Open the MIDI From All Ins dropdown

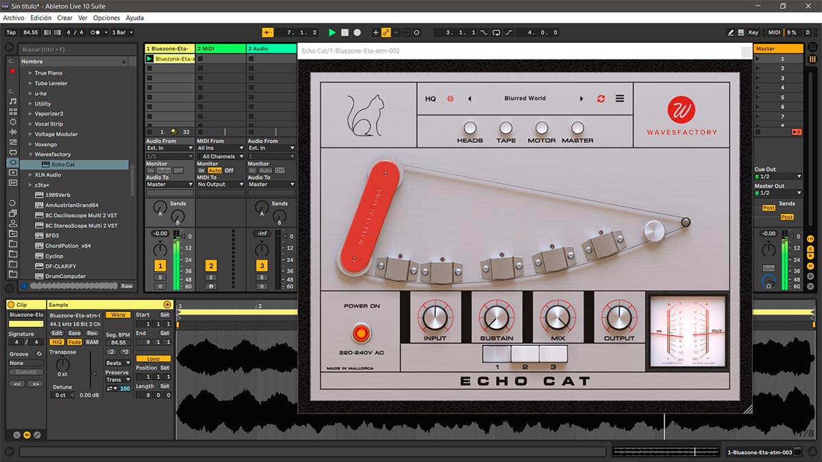221,148
